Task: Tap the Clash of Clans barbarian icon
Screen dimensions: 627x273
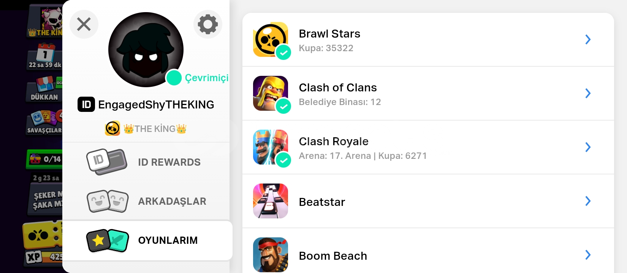Action: [x=271, y=93]
